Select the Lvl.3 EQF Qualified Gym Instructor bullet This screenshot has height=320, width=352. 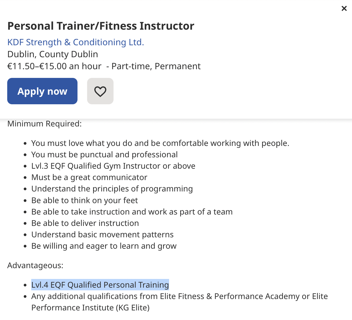(x=113, y=166)
